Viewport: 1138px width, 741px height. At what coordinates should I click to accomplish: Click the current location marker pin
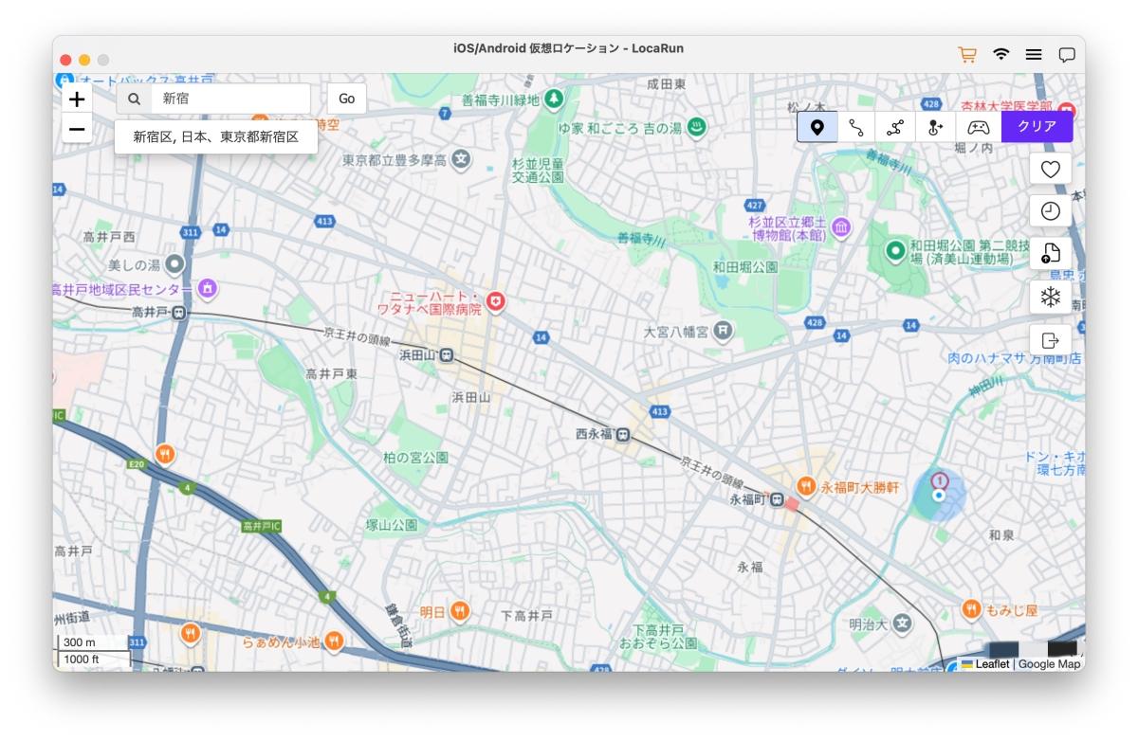(939, 486)
